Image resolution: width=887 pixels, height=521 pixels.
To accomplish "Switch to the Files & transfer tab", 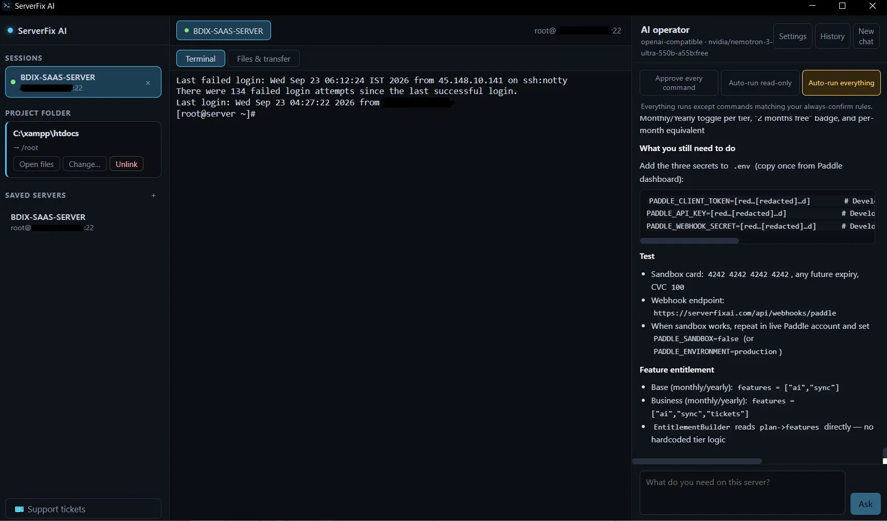I will click(263, 59).
